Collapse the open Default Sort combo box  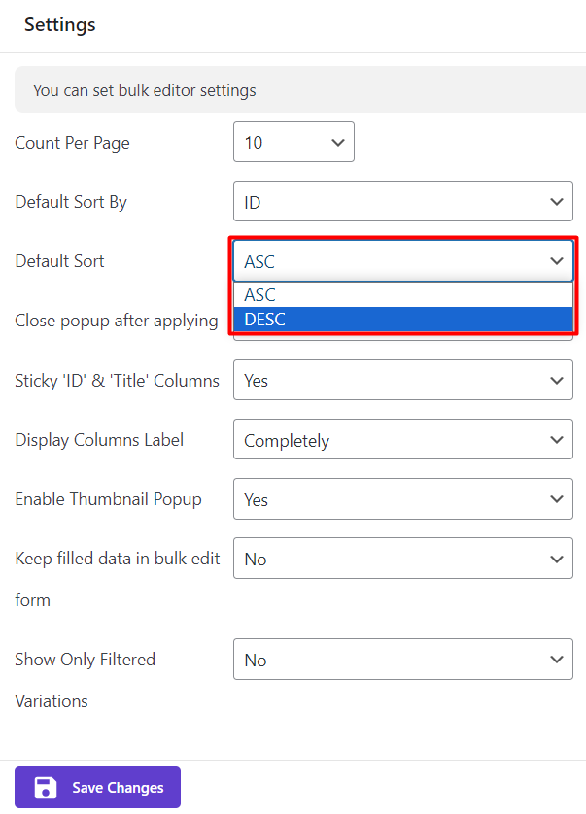pyautogui.click(x=402, y=261)
